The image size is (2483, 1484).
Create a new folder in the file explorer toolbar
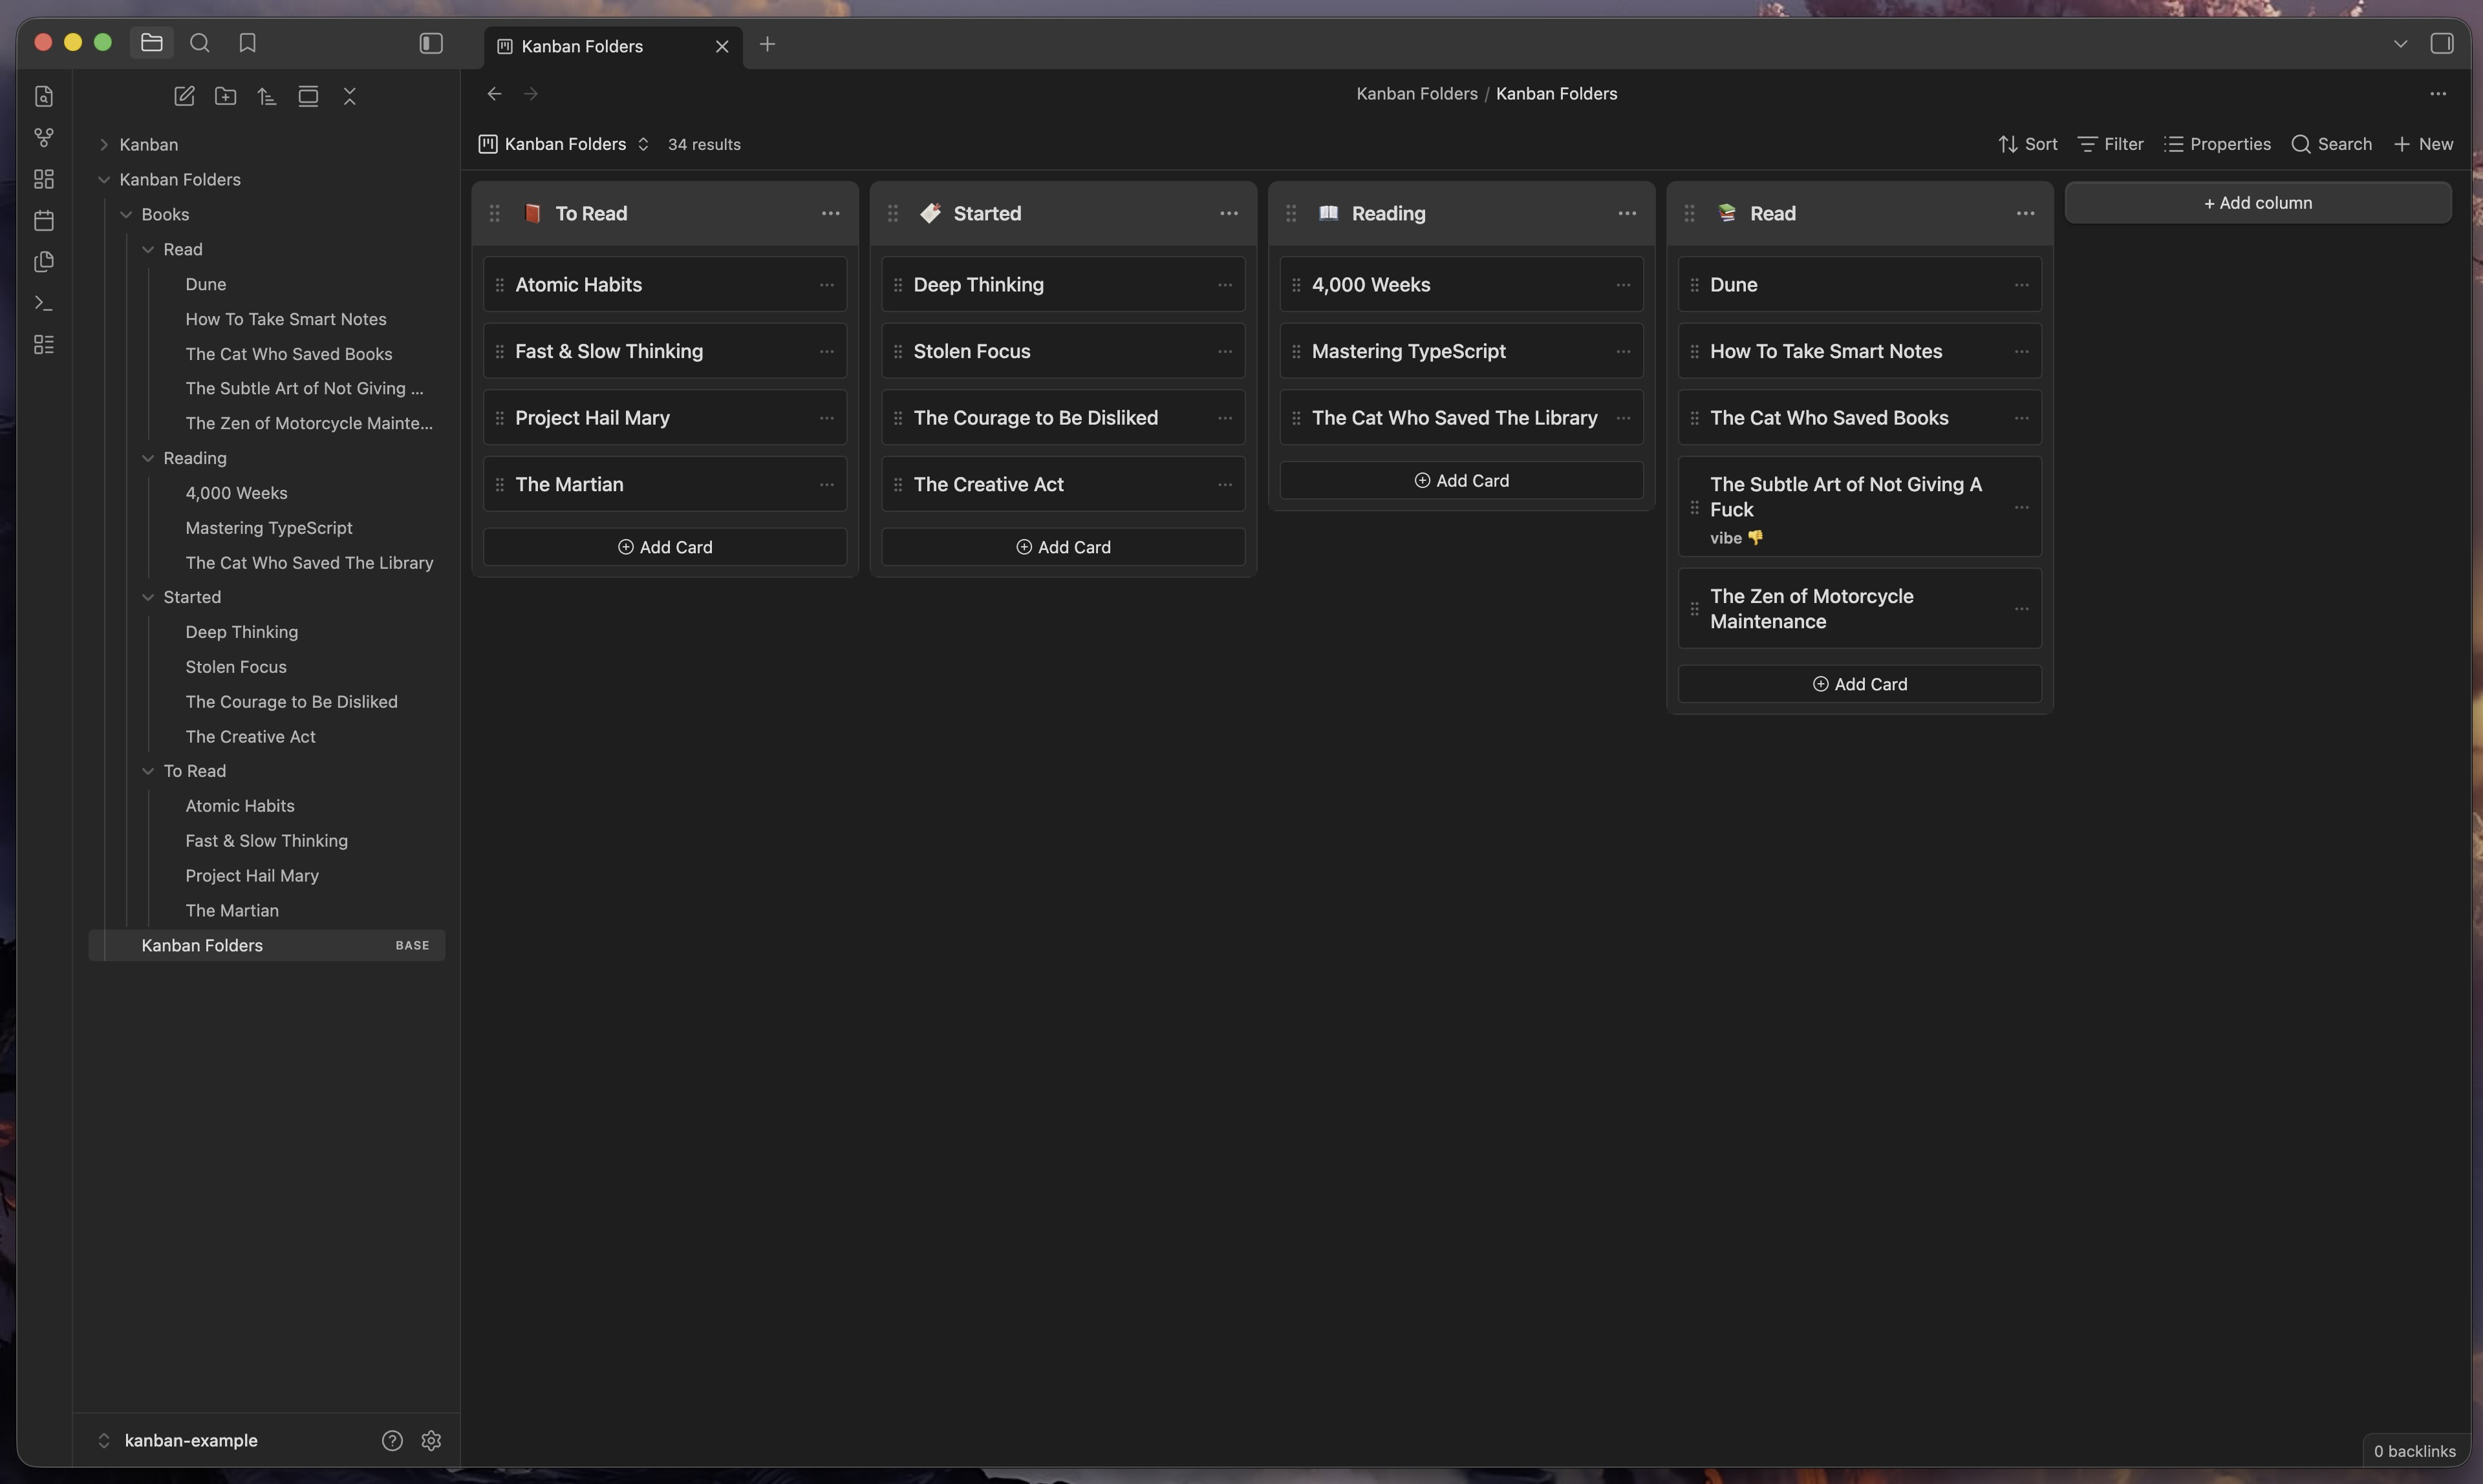pyautogui.click(x=225, y=96)
